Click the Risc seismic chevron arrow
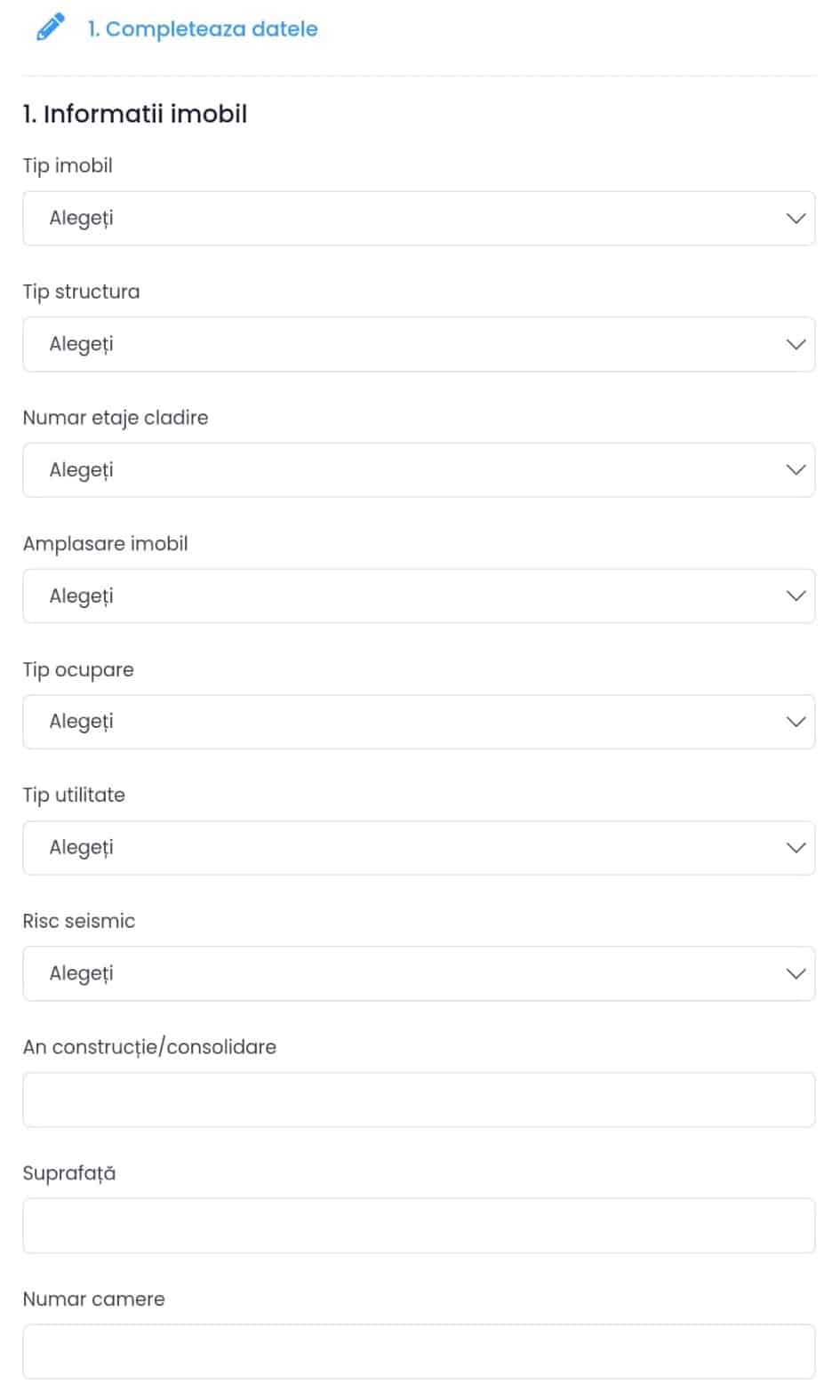 (796, 974)
